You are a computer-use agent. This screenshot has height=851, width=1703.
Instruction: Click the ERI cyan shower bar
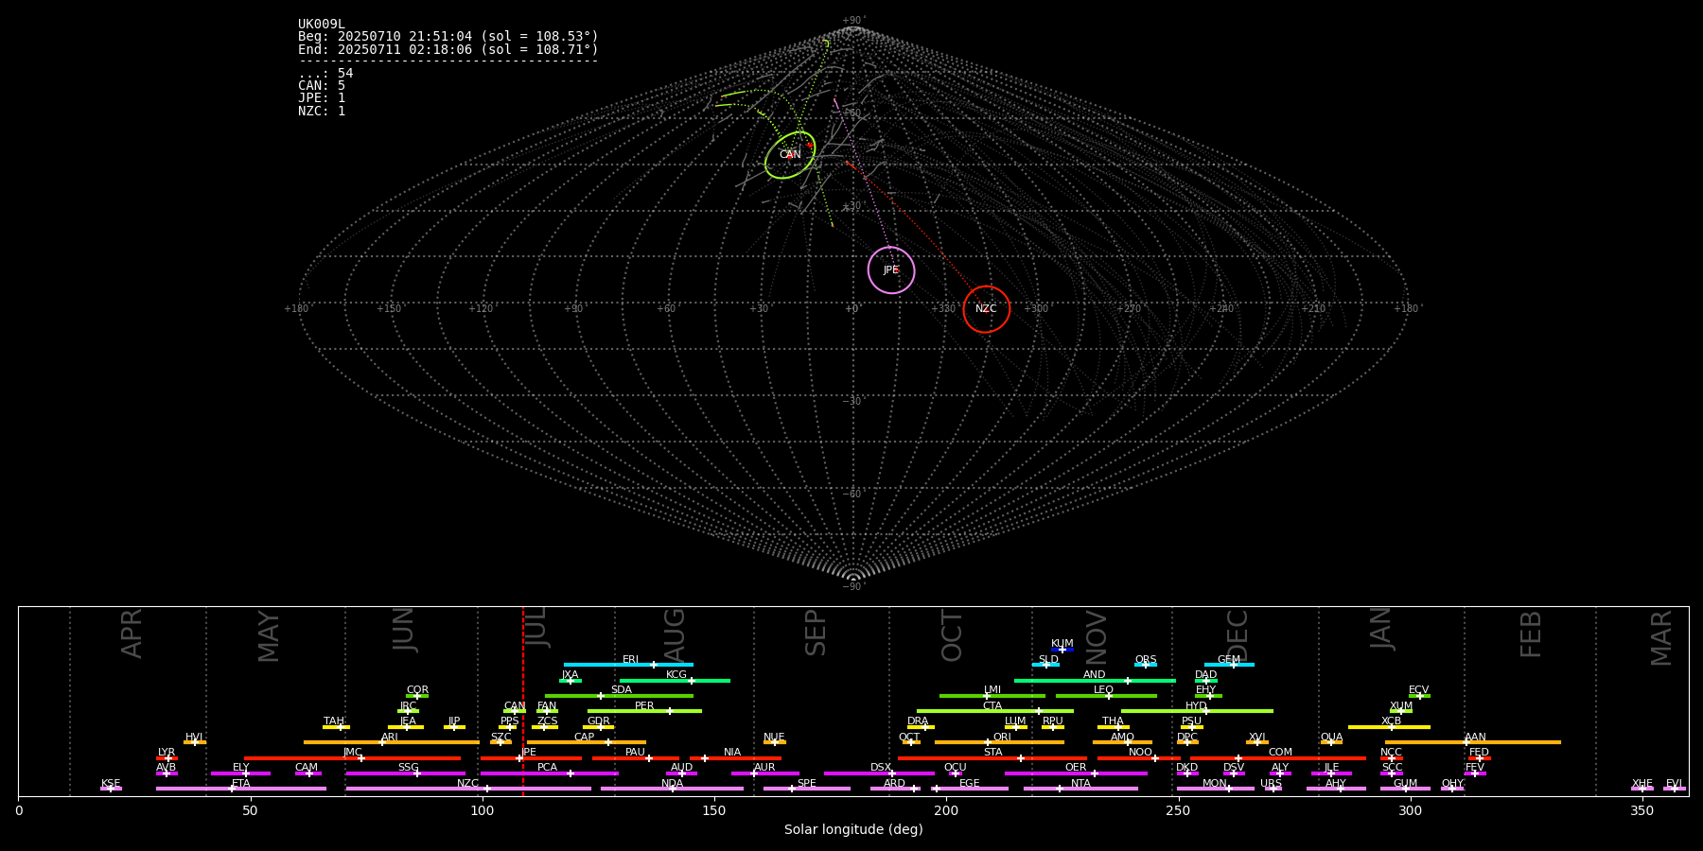click(x=628, y=665)
